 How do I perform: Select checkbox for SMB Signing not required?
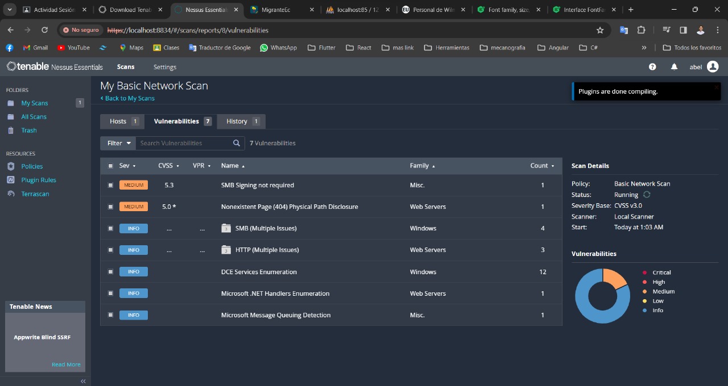click(x=110, y=185)
